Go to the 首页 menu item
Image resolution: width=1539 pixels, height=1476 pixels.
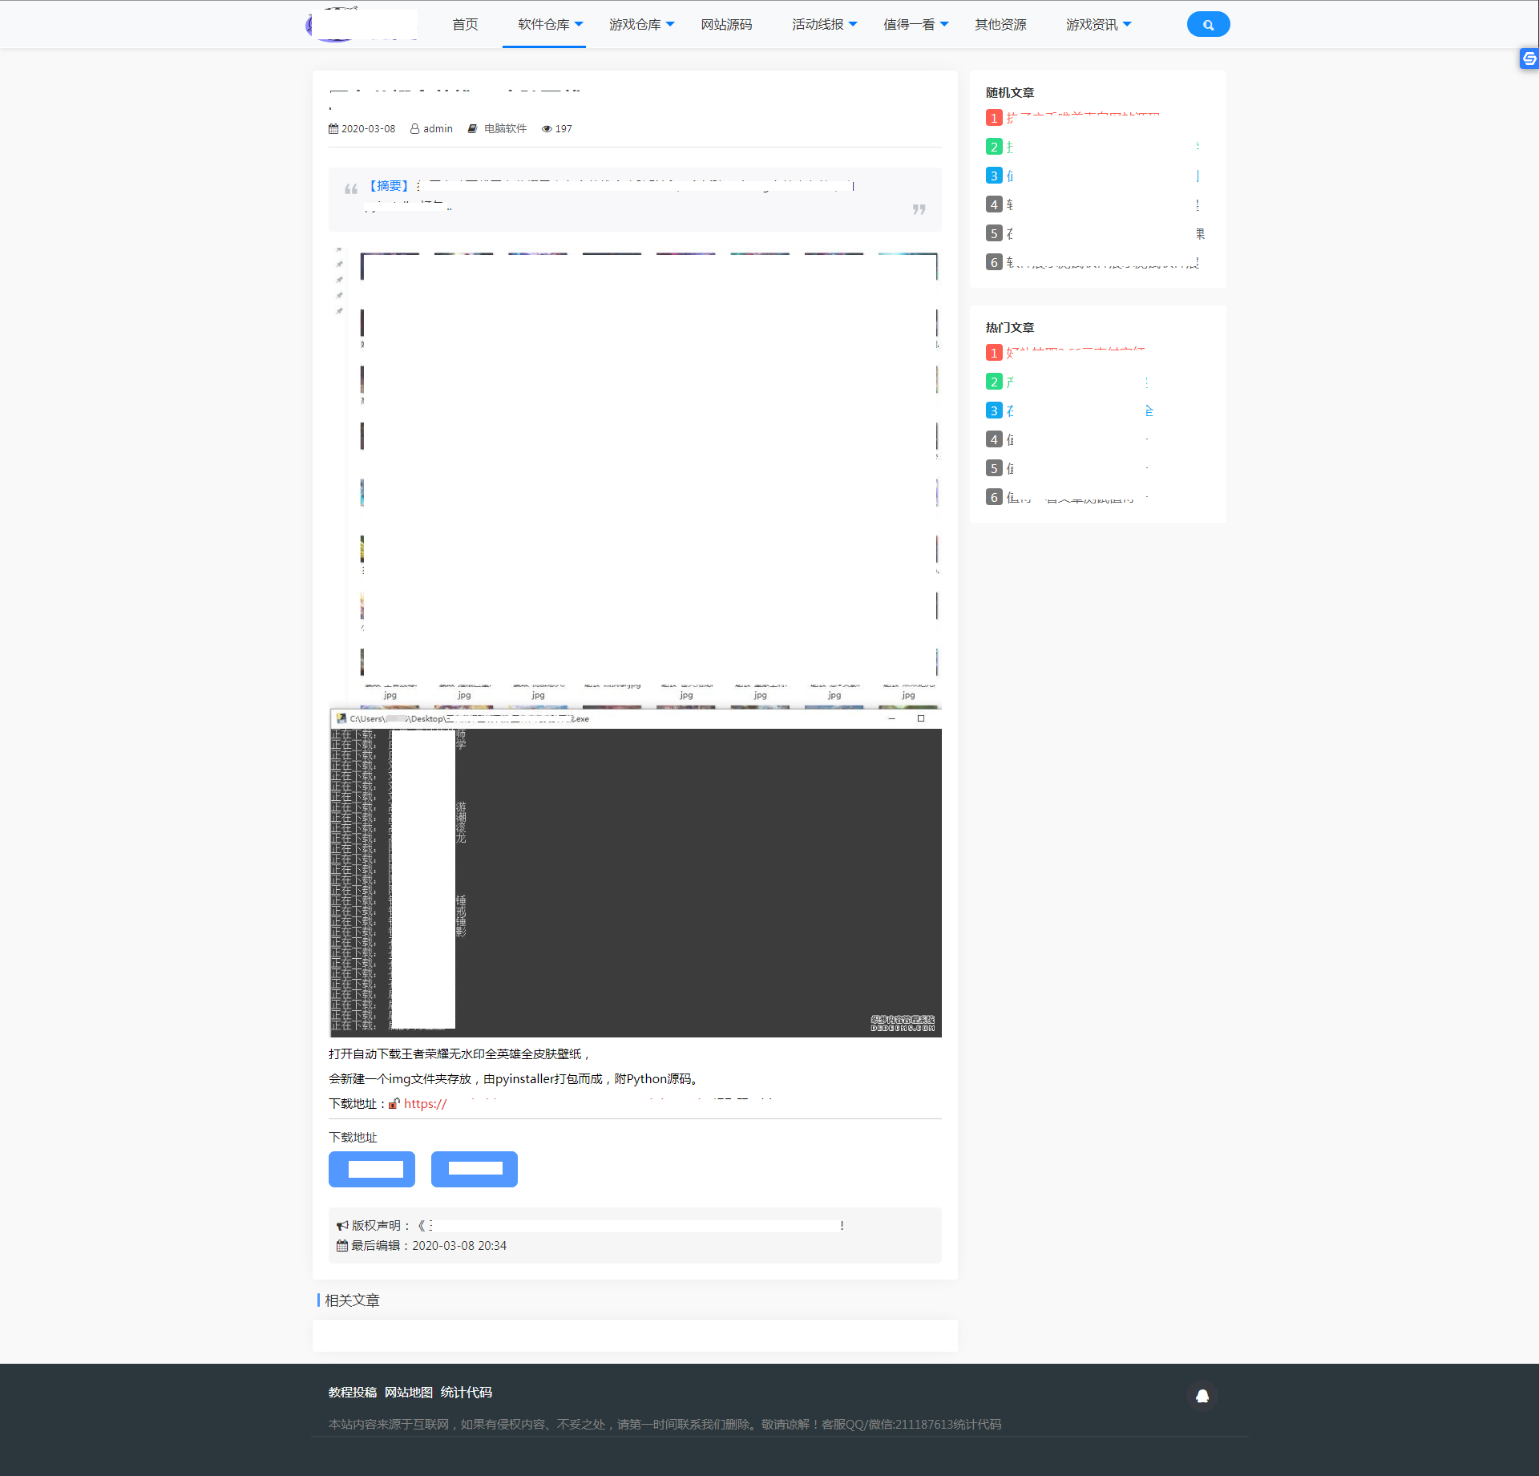465,25
